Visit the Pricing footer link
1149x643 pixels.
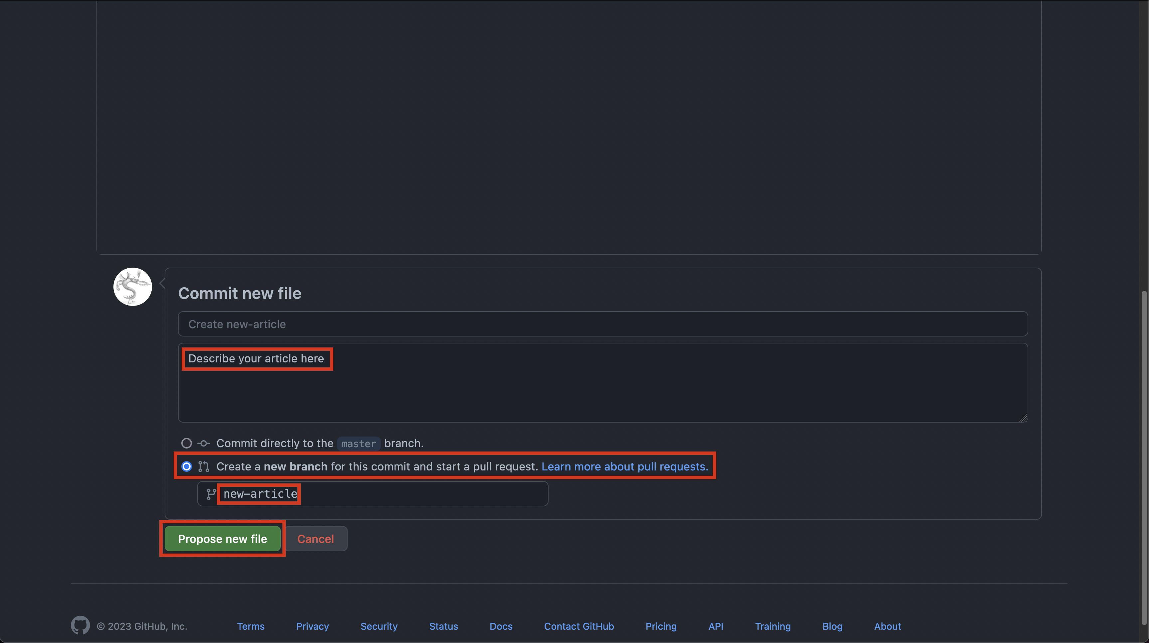click(661, 626)
